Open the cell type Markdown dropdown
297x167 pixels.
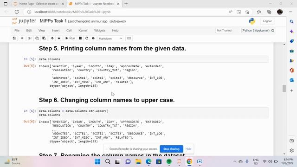click(110, 39)
